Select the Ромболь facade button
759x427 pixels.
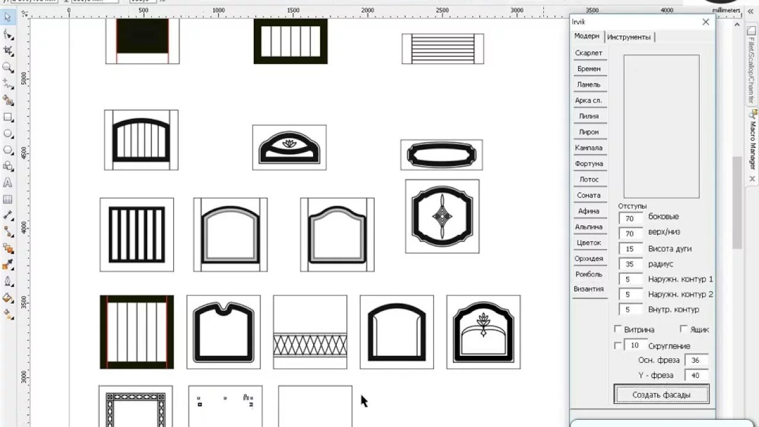point(589,275)
